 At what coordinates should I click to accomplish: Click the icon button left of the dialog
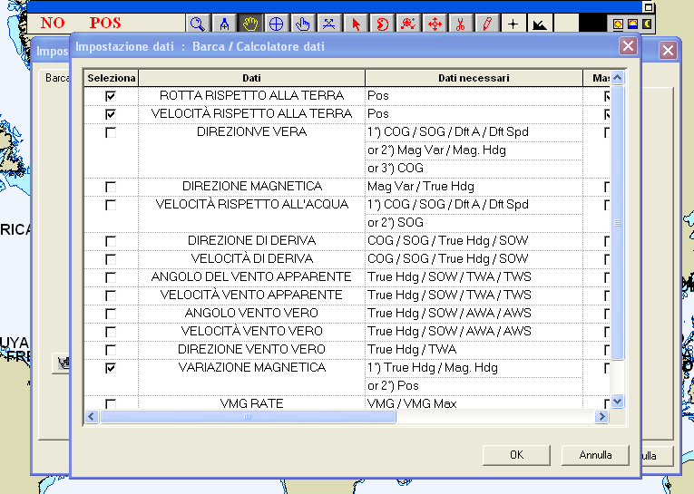point(61,363)
